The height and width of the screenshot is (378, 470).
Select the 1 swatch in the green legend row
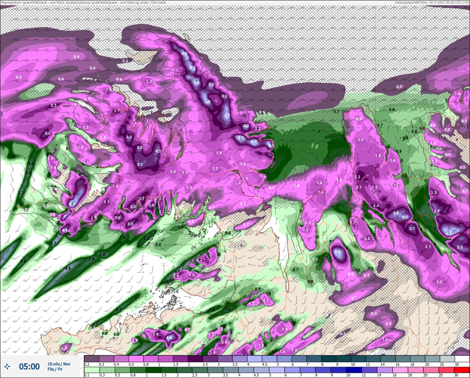(x=153, y=370)
